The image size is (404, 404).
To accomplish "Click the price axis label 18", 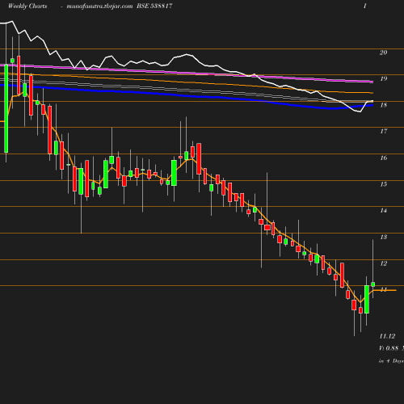I will [384, 105].
